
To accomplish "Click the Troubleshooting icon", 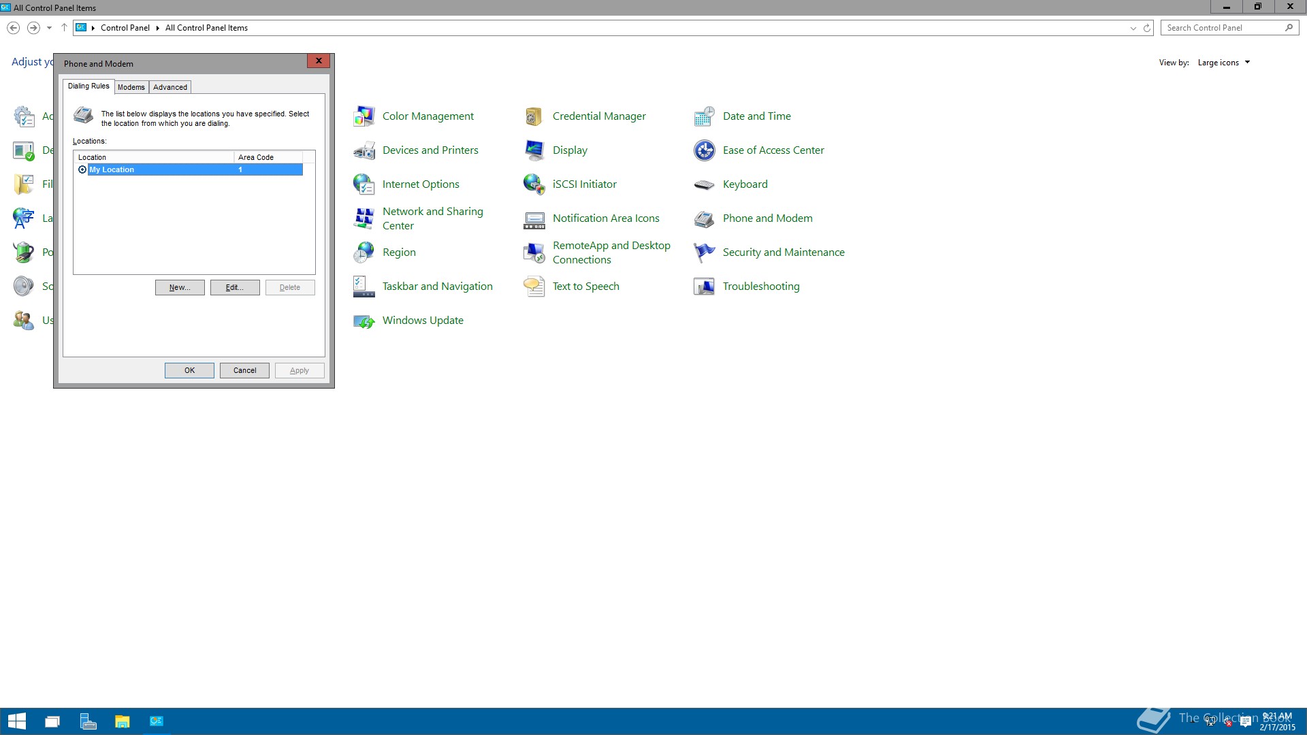I will (x=705, y=287).
